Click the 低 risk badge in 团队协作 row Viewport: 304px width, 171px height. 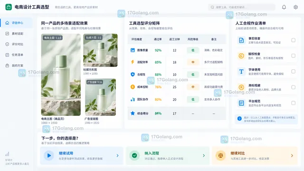click(x=193, y=99)
